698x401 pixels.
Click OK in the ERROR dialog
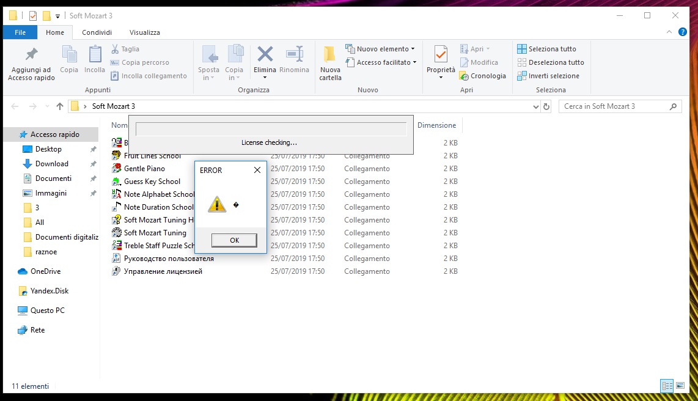click(x=234, y=240)
